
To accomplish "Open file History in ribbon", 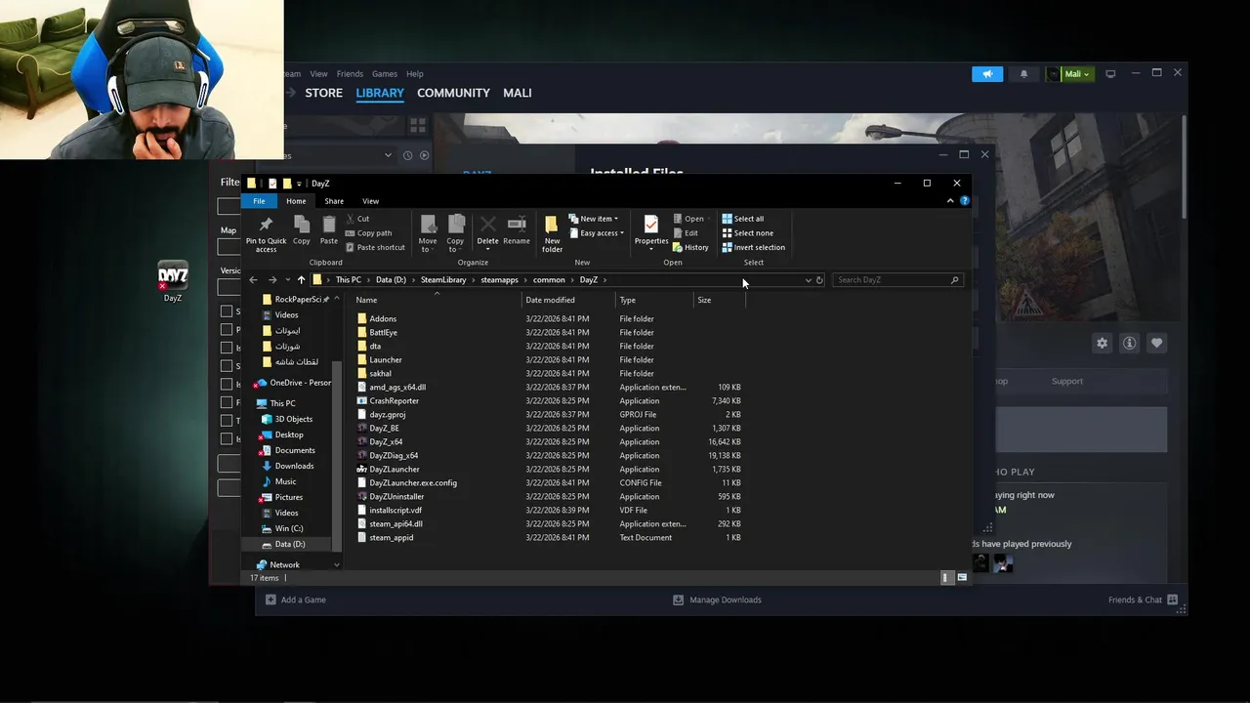I will (x=690, y=247).
